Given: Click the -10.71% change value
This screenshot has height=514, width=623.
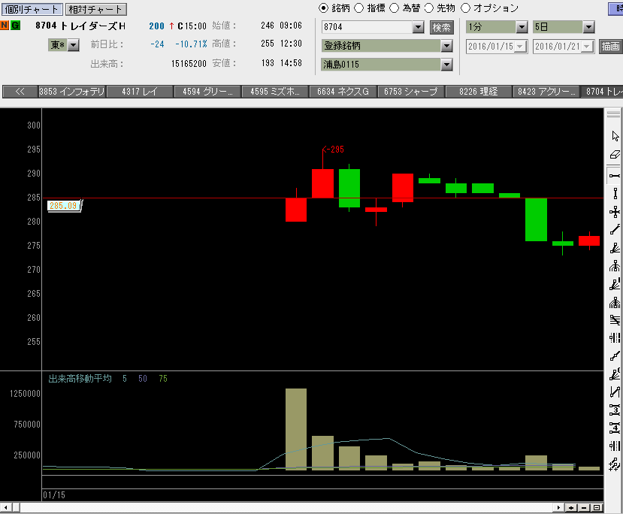Looking at the screenshot, I should point(191,44).
